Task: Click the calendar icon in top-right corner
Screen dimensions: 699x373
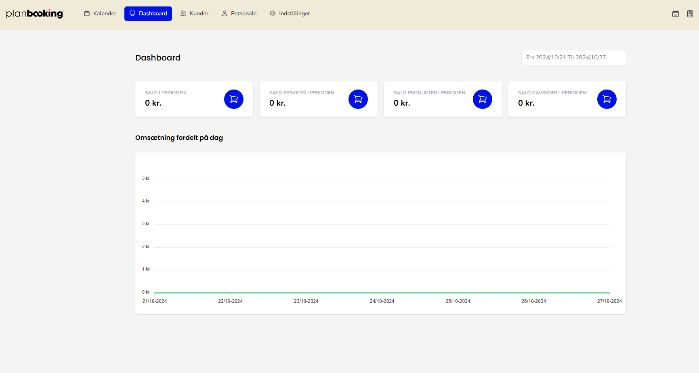Action: point(675,14)
